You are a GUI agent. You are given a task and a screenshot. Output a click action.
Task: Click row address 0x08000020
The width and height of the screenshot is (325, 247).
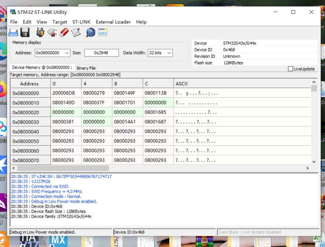click(x=30, y=112)
